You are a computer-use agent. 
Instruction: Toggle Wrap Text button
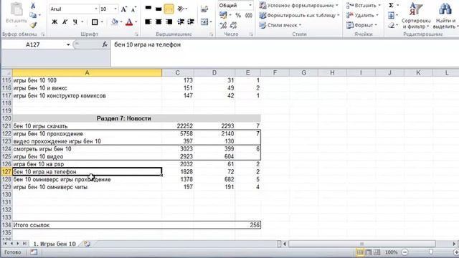coord(204,9)
